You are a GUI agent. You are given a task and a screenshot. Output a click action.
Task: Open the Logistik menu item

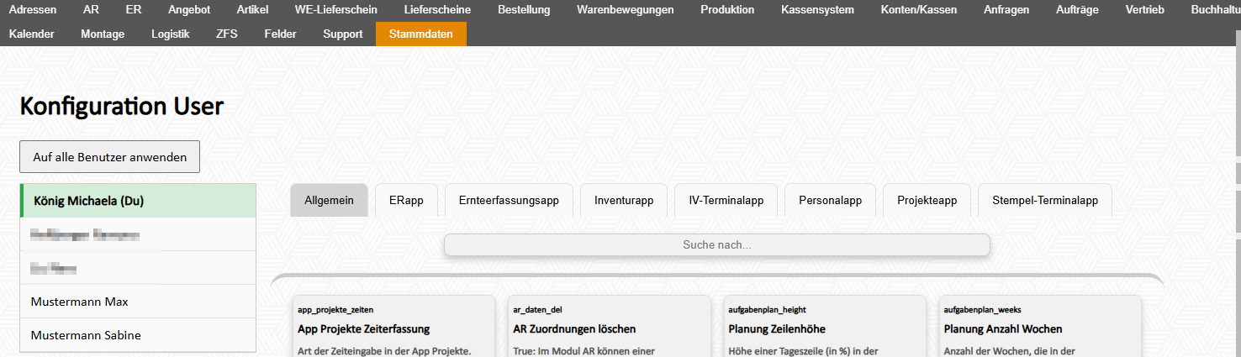[x=171, y=34]
